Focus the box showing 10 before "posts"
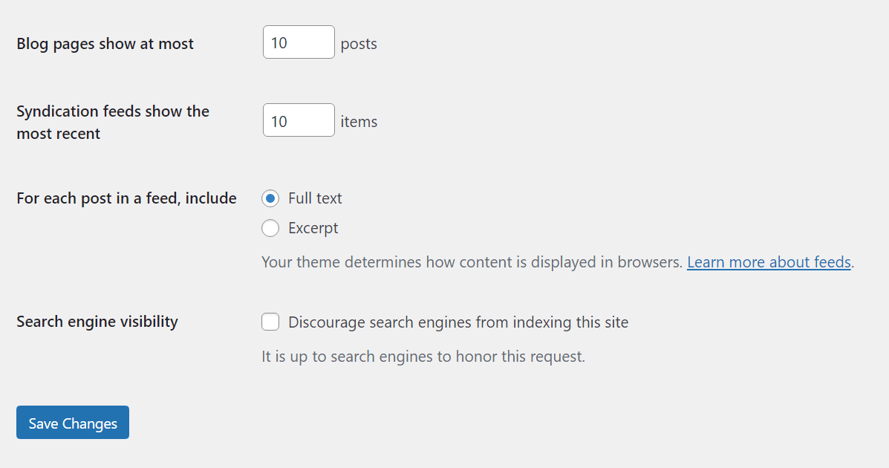889x468 pixels. point(299,42)
